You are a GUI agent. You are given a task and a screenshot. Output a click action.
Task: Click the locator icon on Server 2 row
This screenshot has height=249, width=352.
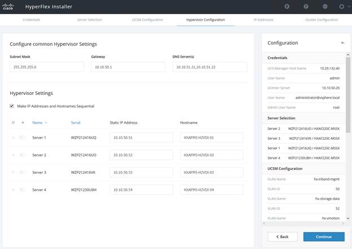[x=22, y=155]
